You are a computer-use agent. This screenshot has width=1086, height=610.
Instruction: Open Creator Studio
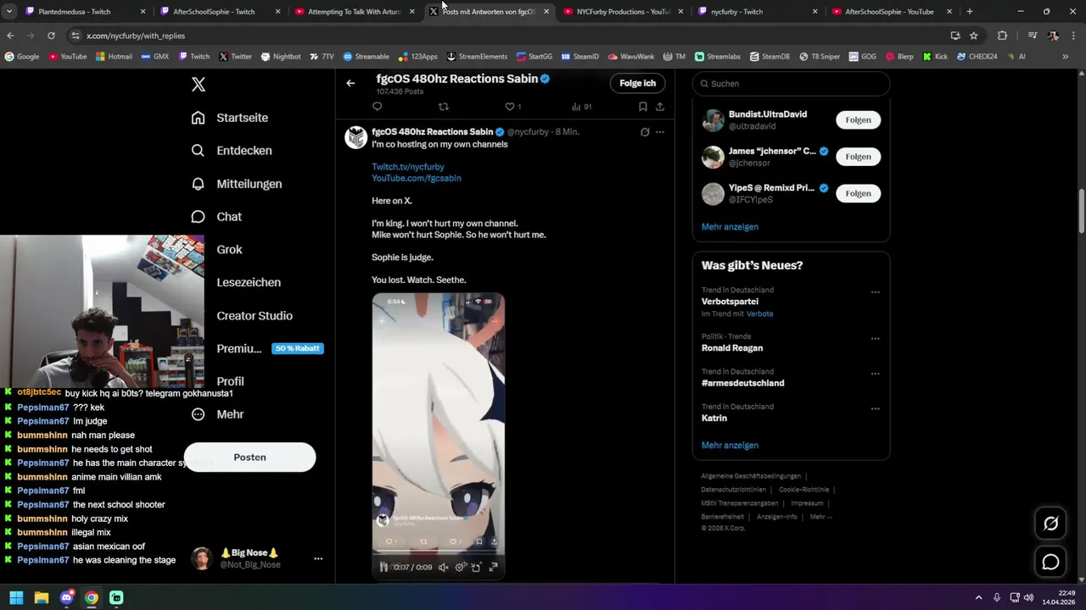255,316
